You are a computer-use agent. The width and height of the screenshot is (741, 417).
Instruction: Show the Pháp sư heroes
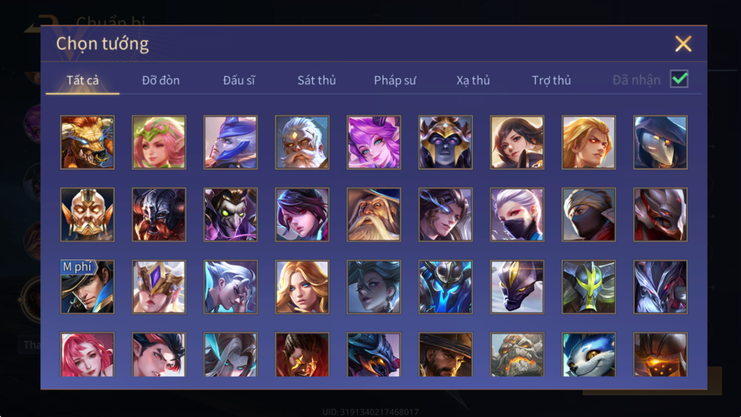395,80
